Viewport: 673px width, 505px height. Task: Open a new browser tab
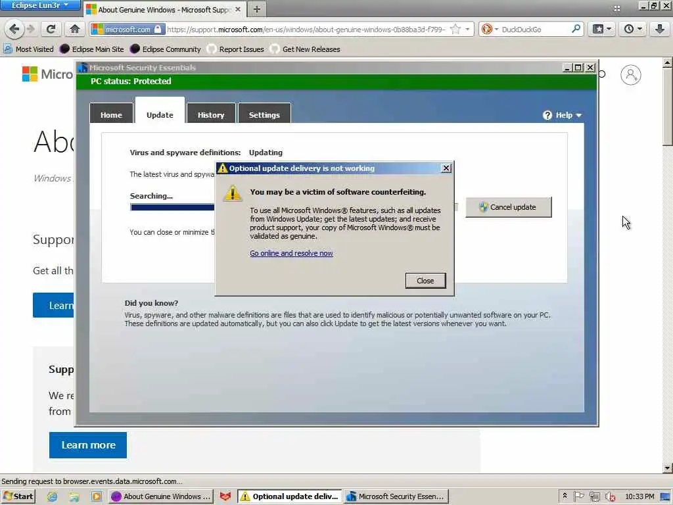pos(257,9)
